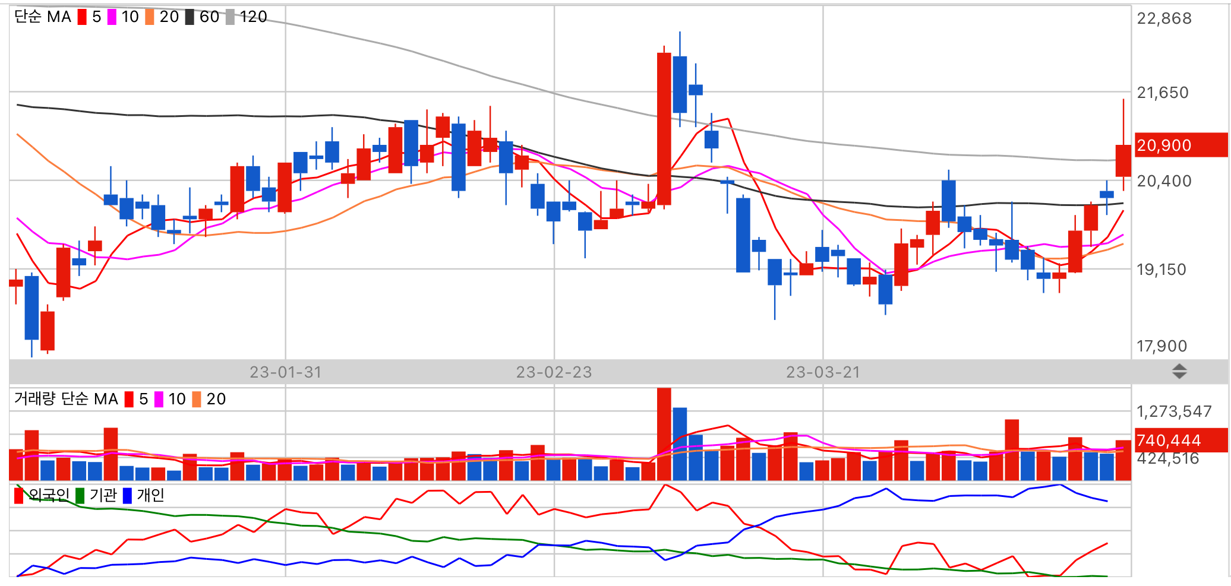The image size is (1231, 586).
Task: Click the 424,516 volume axis label
Action: [x=1167, y=458]
